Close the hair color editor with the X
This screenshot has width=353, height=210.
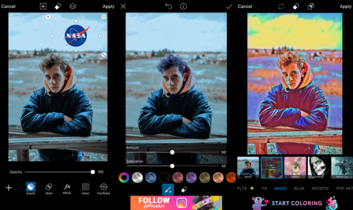click(x=123, y=6)
